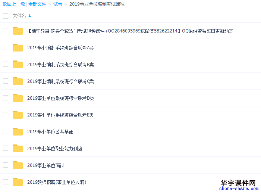Click the sort arrow next to 文件名
The image size is (261, 193).
click(x=30, y=16)
